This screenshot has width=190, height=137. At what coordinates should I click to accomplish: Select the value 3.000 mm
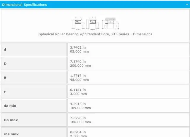point(78,94)
